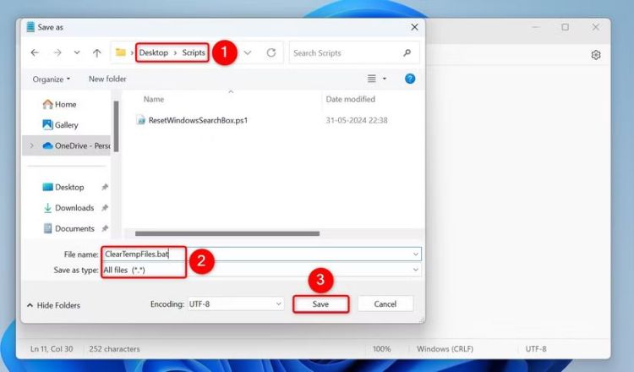Click the Refresh folder icon
This screenshot has width=634, height=372.
[x=271, y=52]
